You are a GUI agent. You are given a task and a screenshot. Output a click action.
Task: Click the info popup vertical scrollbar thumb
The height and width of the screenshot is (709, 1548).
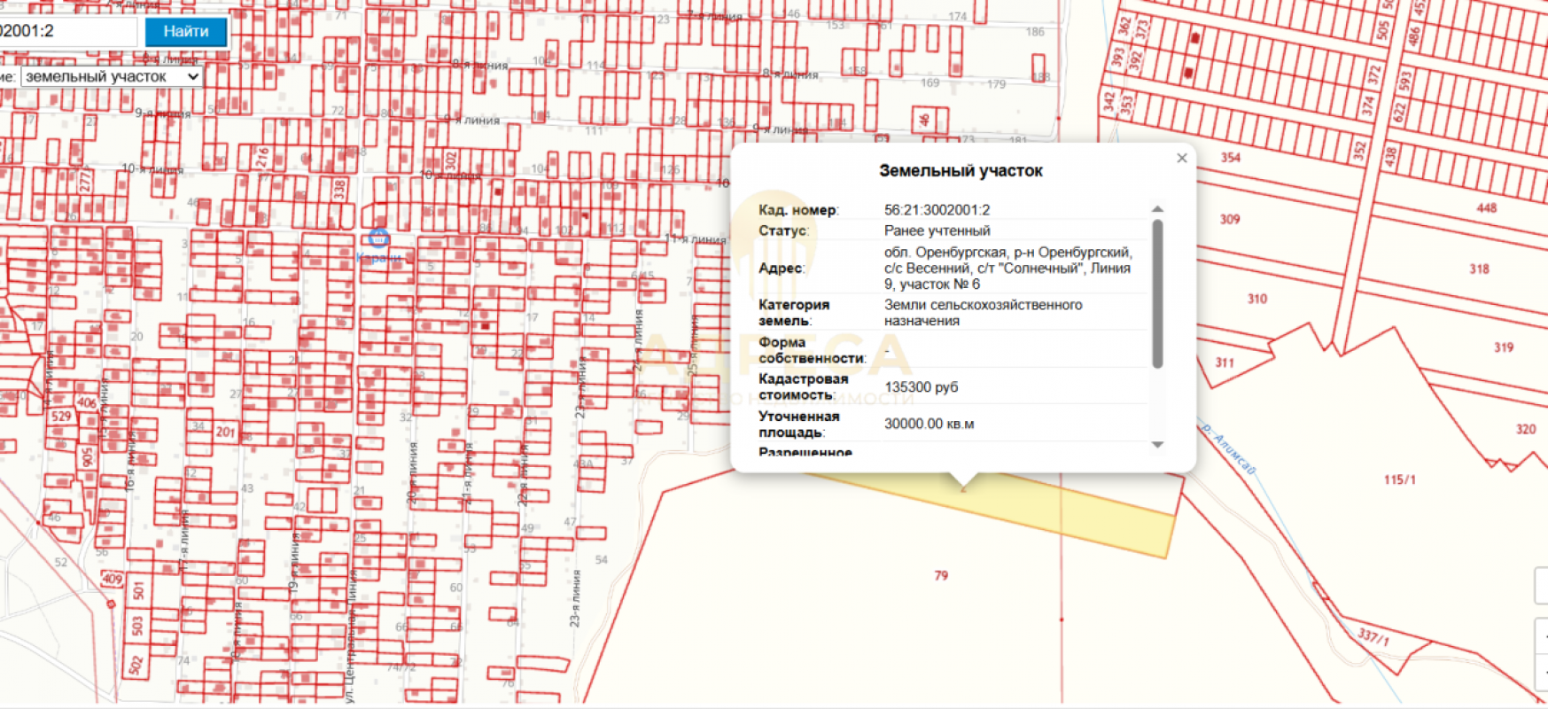[1157, 292]
